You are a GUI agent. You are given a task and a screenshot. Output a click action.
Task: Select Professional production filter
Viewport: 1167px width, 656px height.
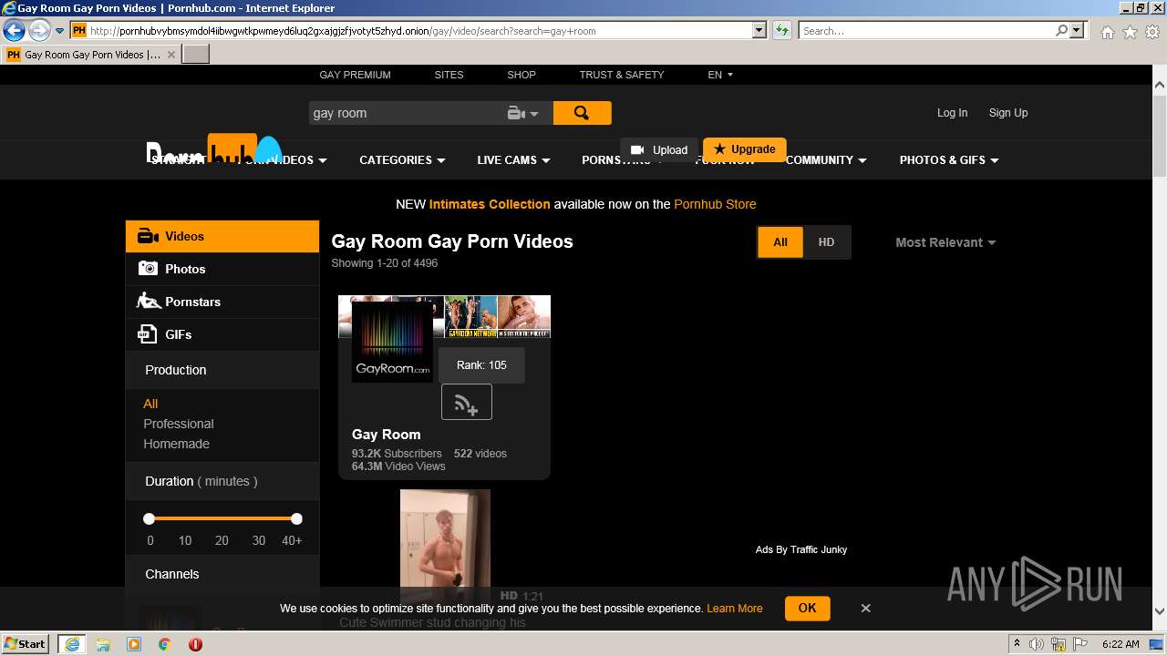179,424
